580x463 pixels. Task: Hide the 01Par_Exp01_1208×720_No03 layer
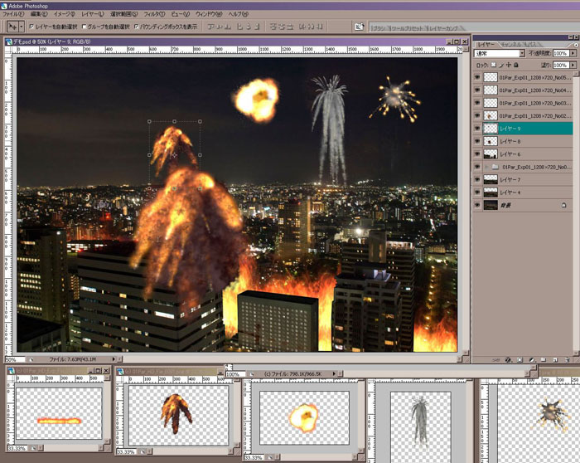(477, 103)
